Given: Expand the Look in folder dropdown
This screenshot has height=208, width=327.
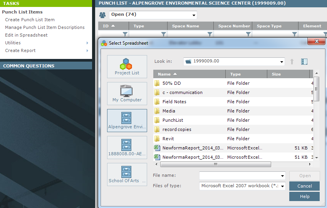Looking at the screenshot, I should (x=282, y=62).
